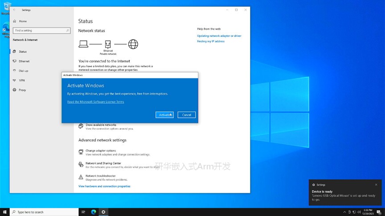This screenshot has height=216, width=385.
Task: Go back using Settings back arrow
Action: pos(15,10)
